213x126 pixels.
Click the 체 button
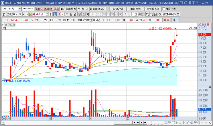point(83,9)
